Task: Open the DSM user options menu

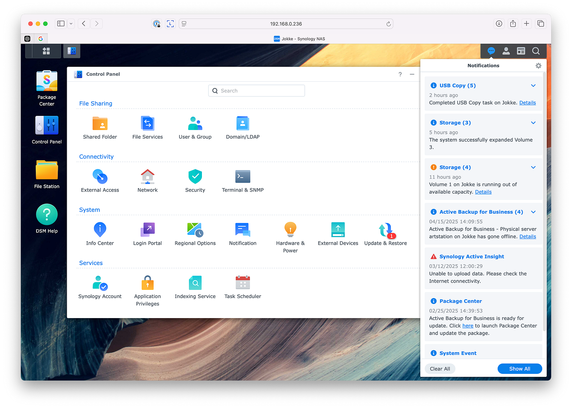Action: (x=506, y=51)
